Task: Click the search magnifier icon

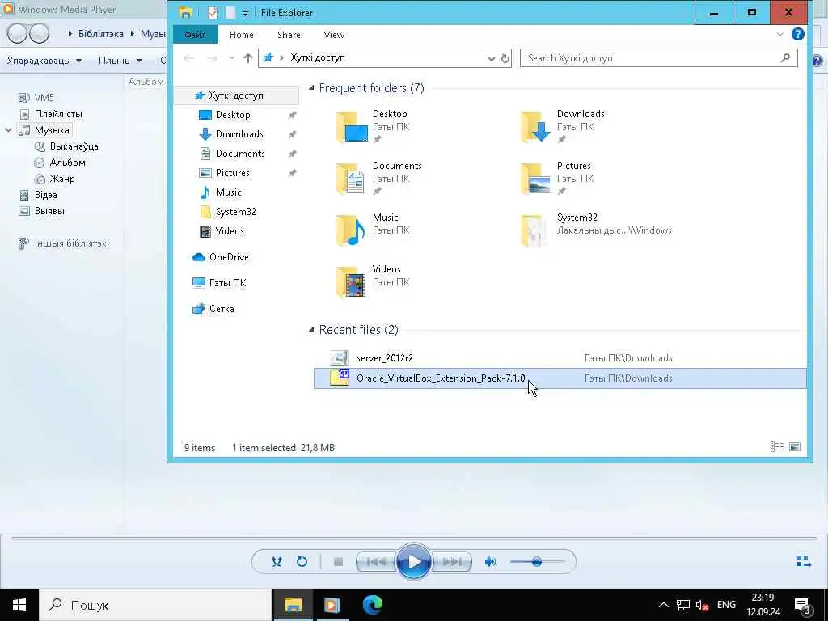Action: point(785,58)
